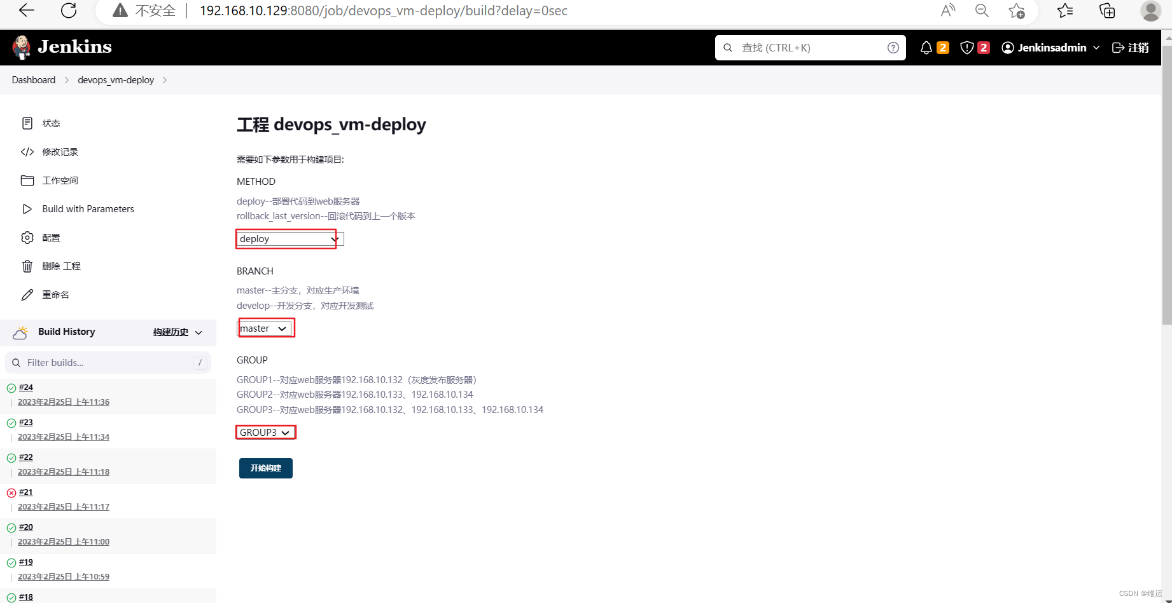This screenshot has width=1172, height=603.
Task: Open build #22 link
Action: (26, 457)
